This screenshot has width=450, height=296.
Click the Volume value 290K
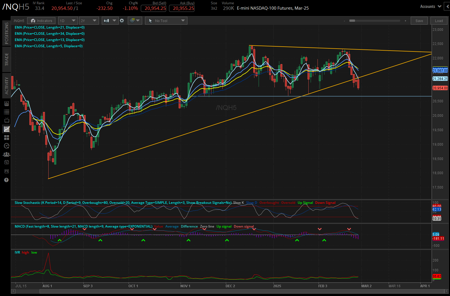tap(228, 8)
